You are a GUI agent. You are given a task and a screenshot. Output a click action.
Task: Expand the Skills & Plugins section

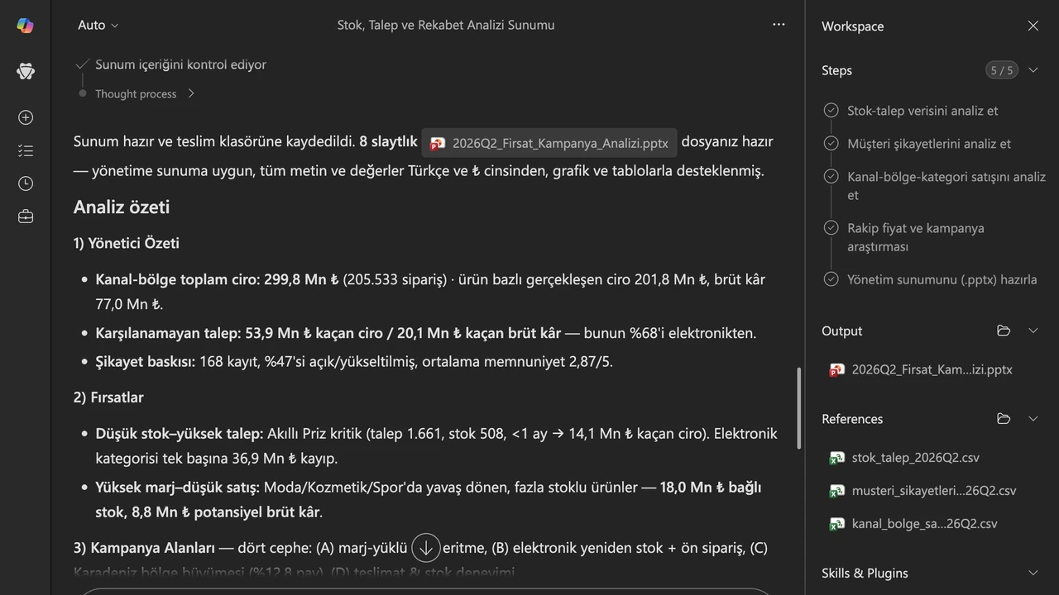(1033, 573)
